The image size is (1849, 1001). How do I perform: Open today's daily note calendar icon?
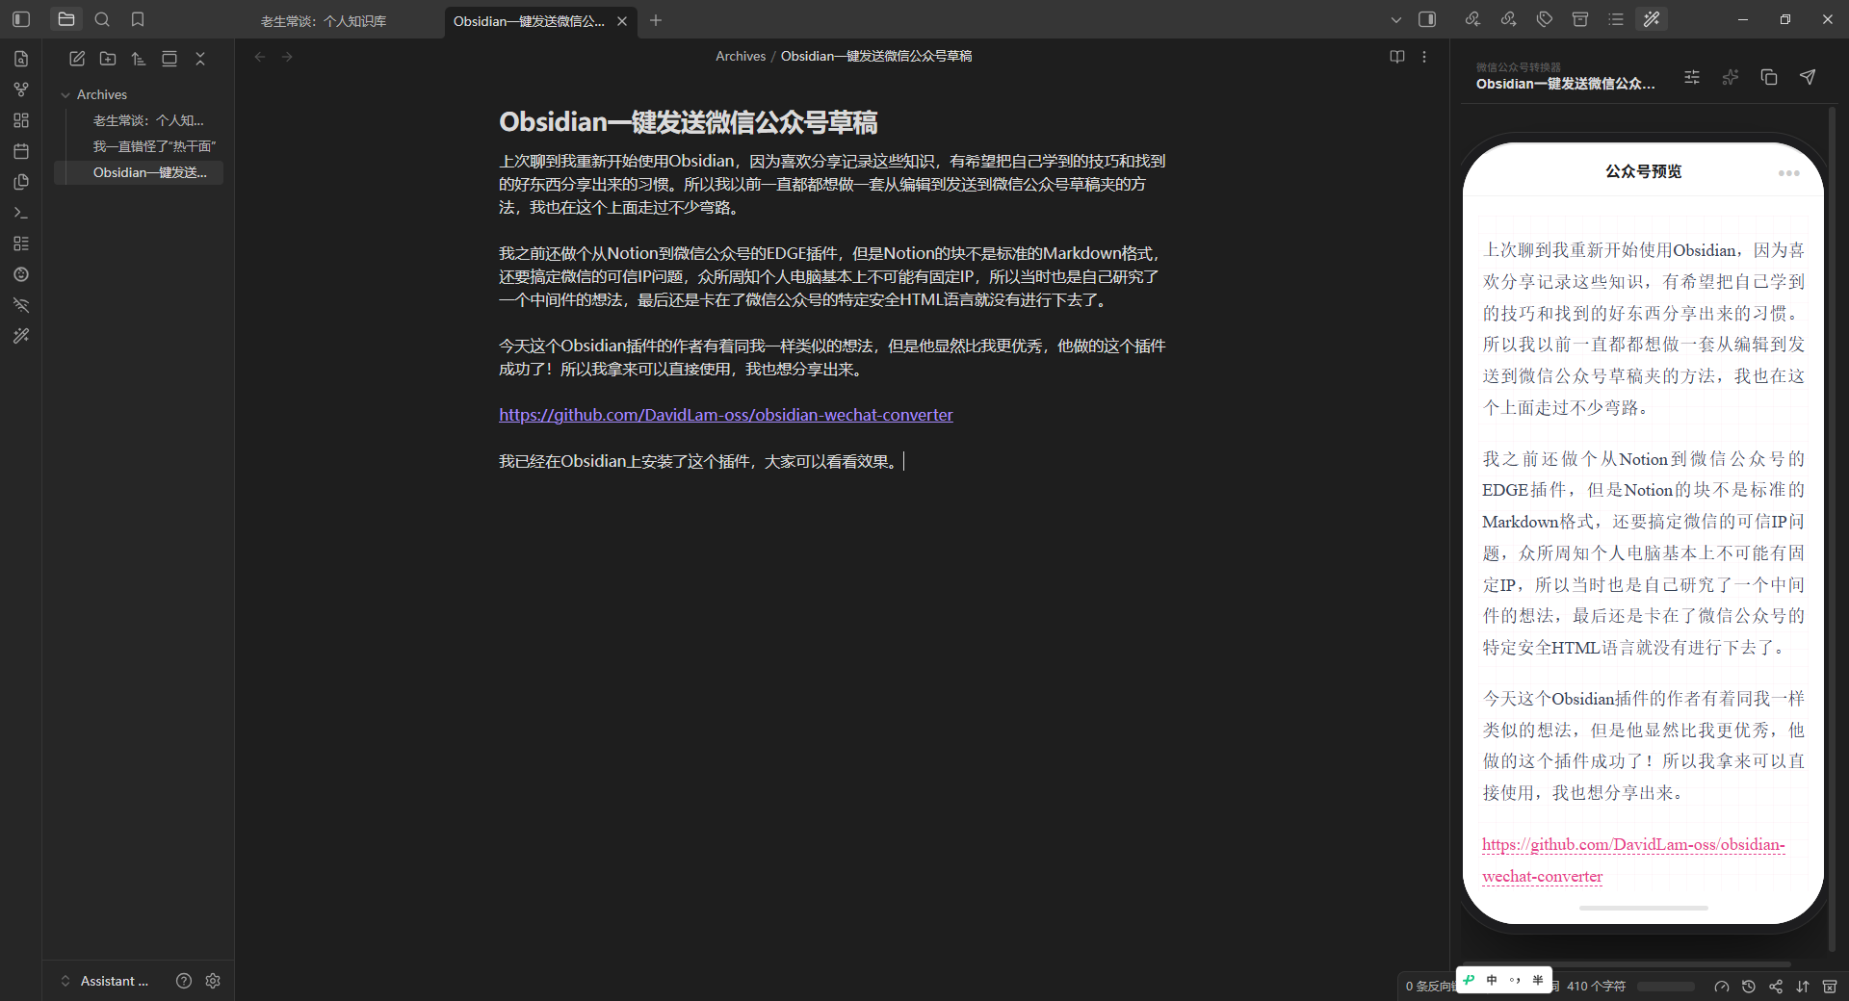click(21, 151)
